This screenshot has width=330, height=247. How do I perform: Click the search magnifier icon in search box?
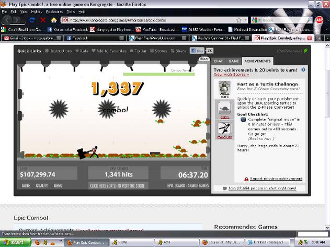pos(309,20)
